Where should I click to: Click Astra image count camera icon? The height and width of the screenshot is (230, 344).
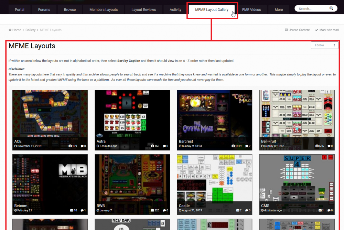click(x=152, y=146)
